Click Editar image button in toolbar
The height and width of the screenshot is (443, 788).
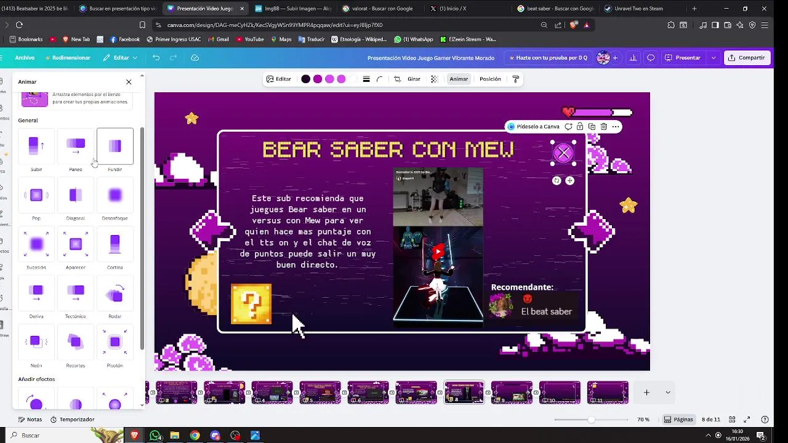[x=279, y=79]
